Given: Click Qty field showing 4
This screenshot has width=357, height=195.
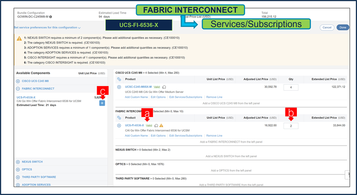Looking at the screenshot, I should (291, 87).
